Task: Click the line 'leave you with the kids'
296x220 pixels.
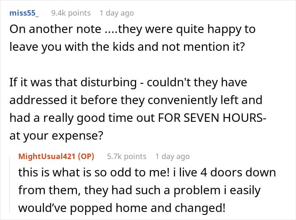Action: 127,47
